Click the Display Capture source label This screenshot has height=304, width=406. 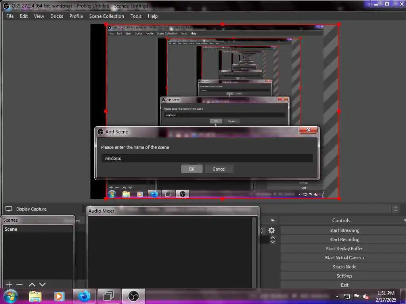[31, 209]
